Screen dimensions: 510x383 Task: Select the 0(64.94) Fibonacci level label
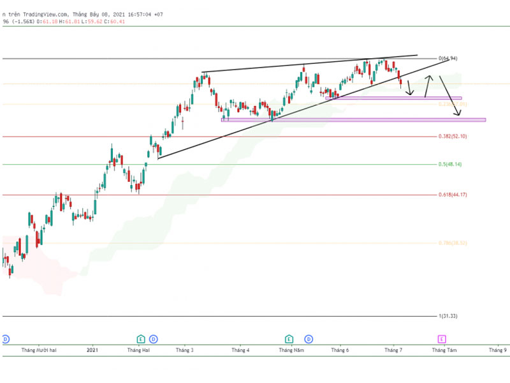pos(448,58)
